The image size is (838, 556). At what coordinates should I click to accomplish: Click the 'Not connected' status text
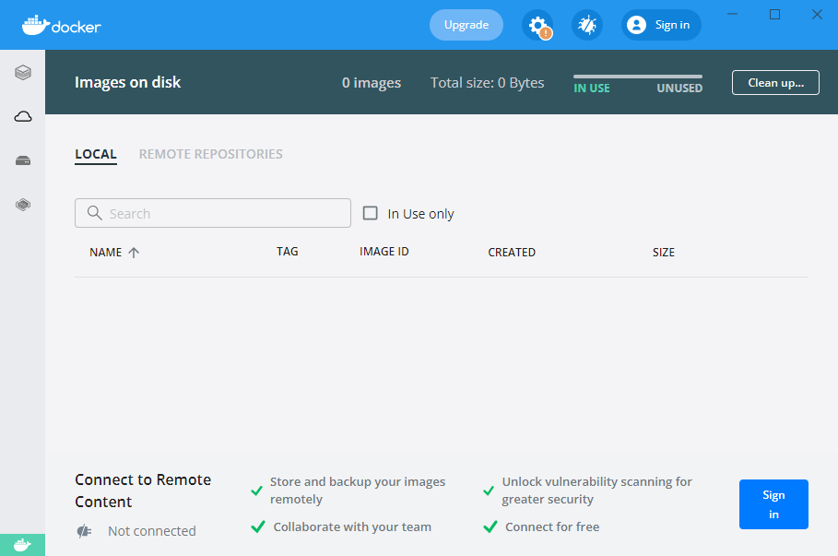click(152, 531)
